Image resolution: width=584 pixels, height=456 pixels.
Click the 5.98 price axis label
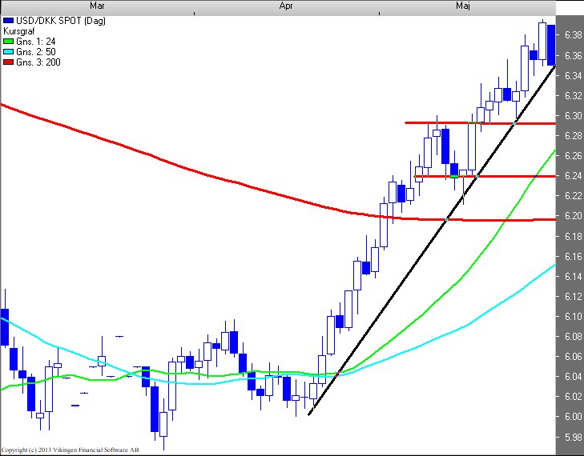(x=574, y=438)
